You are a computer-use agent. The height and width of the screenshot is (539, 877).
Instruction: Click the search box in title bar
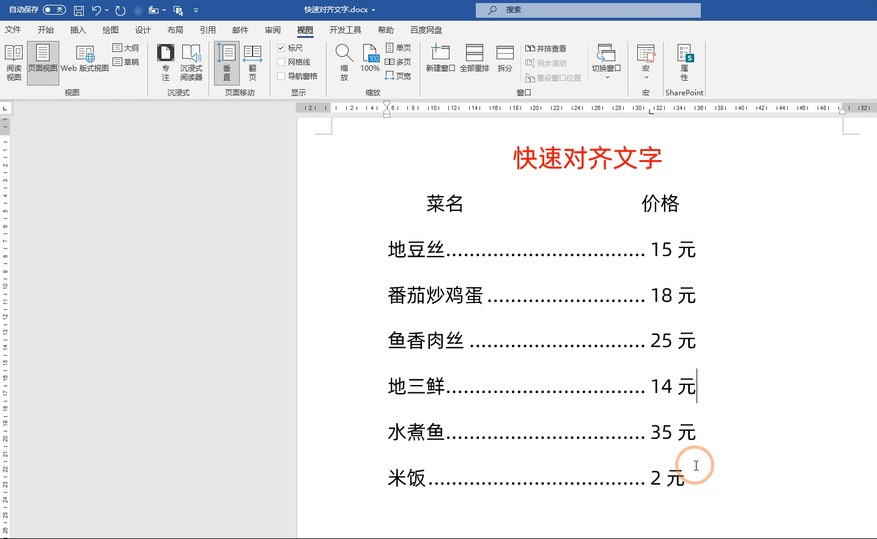click(588, 10)
